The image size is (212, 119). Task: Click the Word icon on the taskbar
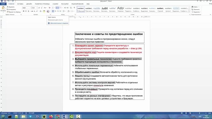click(x=65, y=117)
